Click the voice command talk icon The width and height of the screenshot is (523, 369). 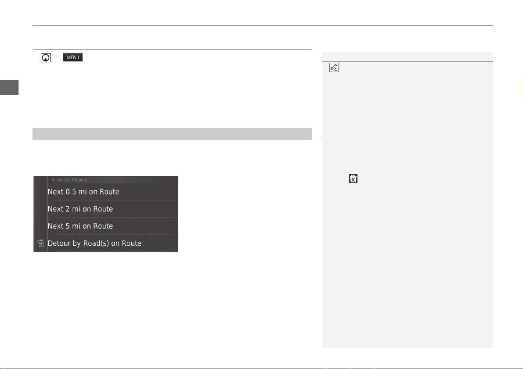click(334, 68)
